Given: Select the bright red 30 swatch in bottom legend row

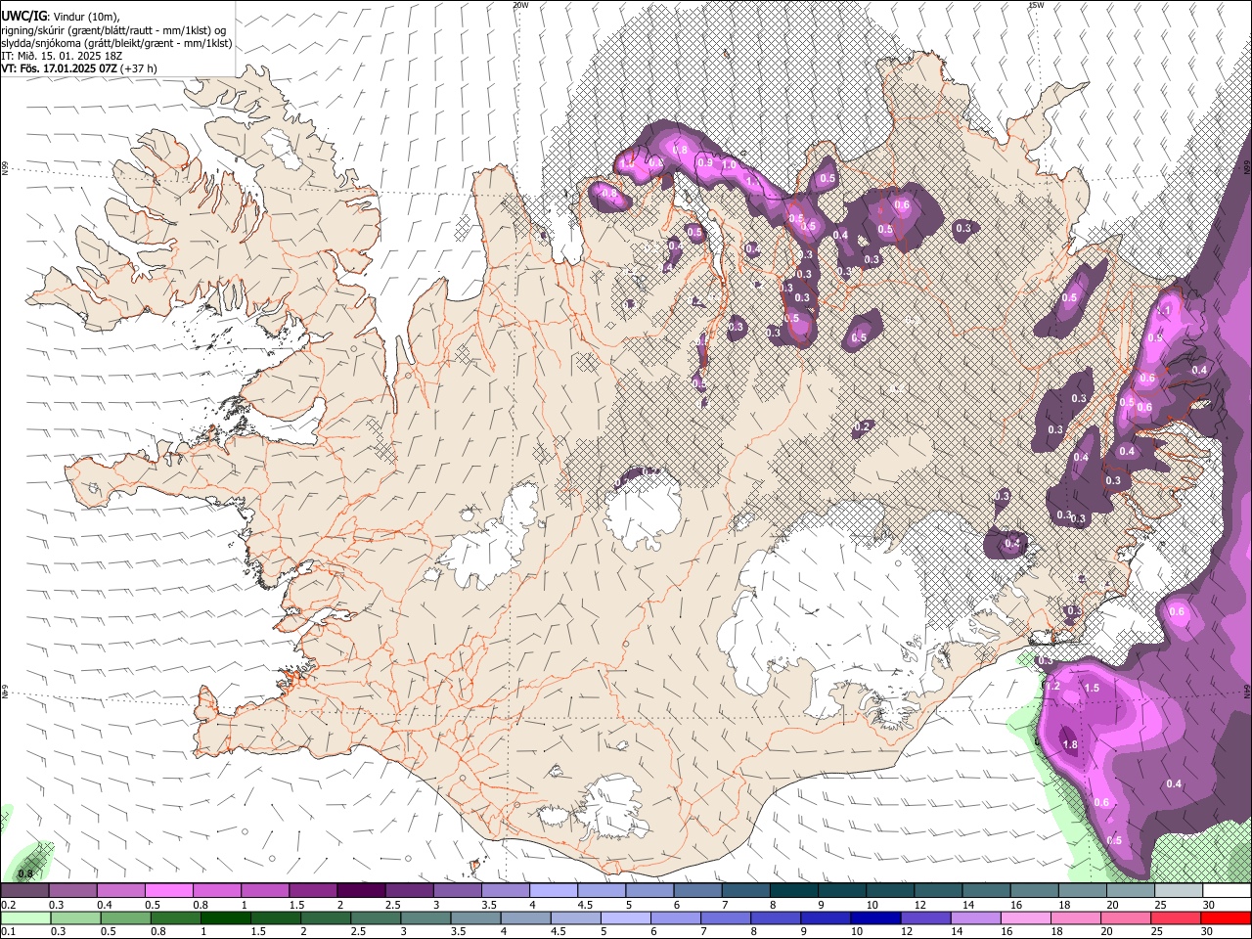Looking at the screenshot, I should coord(1227,918).
